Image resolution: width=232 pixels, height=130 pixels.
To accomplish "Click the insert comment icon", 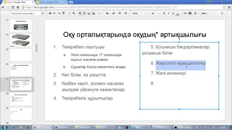I will click(190, 13).
